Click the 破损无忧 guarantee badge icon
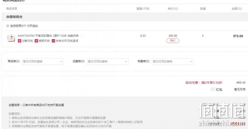248x129 pixels. pos(36,41)
